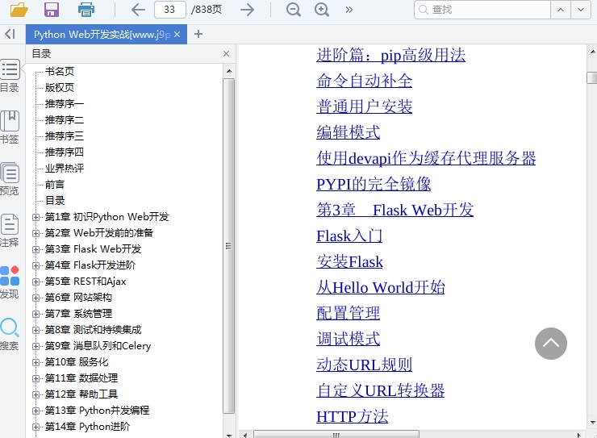
Task: Close the Python Web开发实战 tab
Action: tap(177, 34)
